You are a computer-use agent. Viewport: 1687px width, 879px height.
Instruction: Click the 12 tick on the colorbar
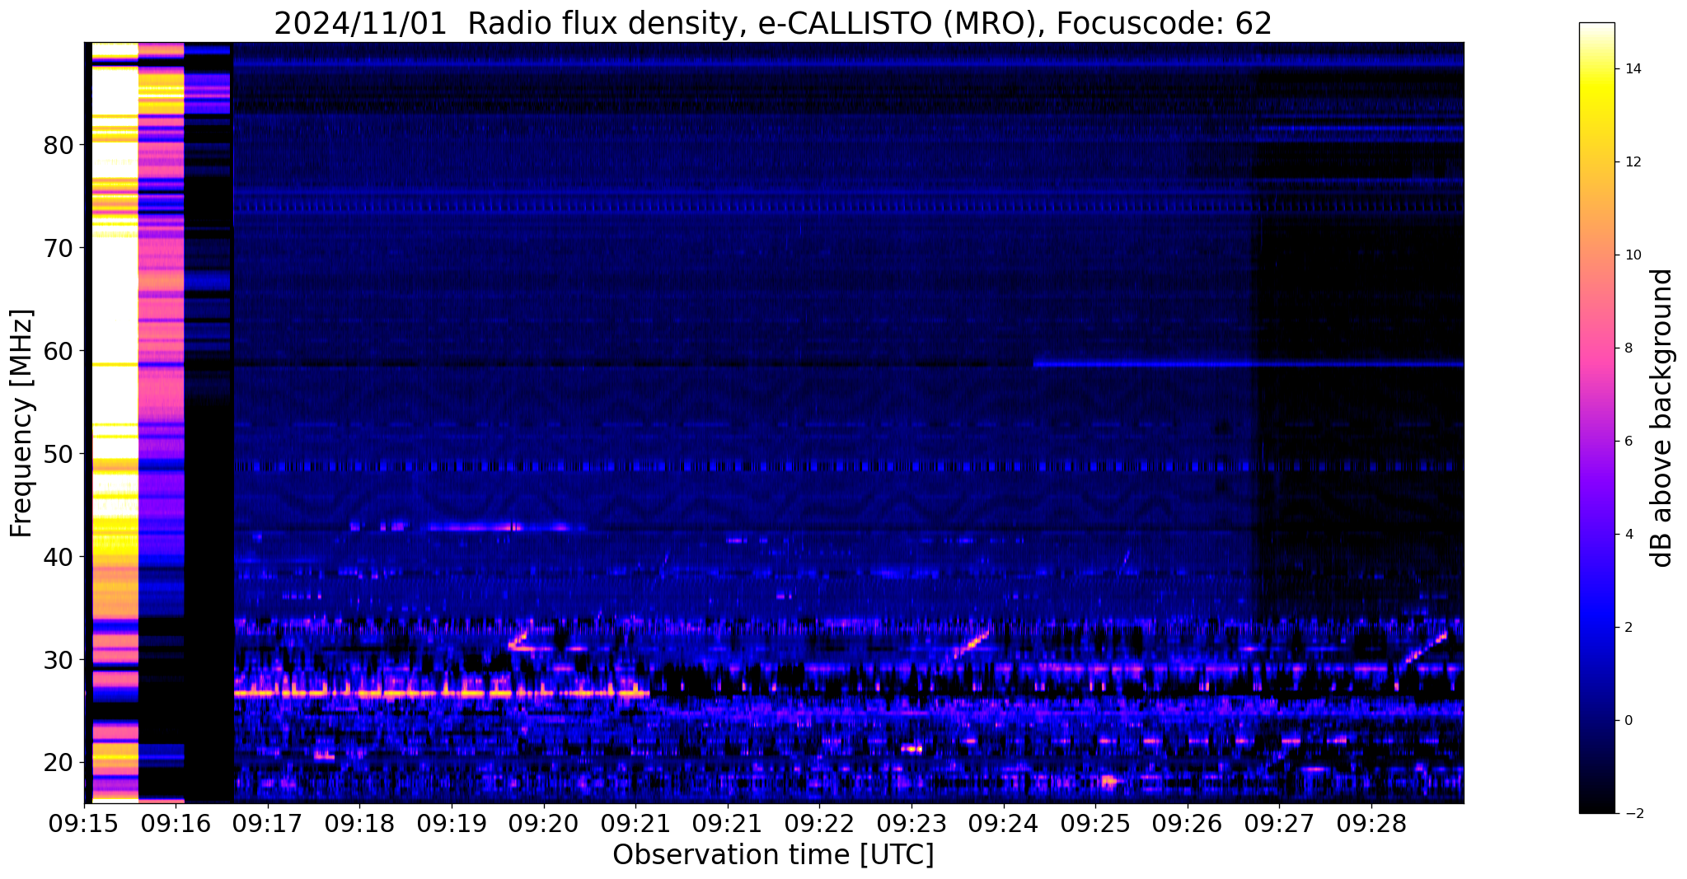pyautogui.click(x=1633, y=162)
